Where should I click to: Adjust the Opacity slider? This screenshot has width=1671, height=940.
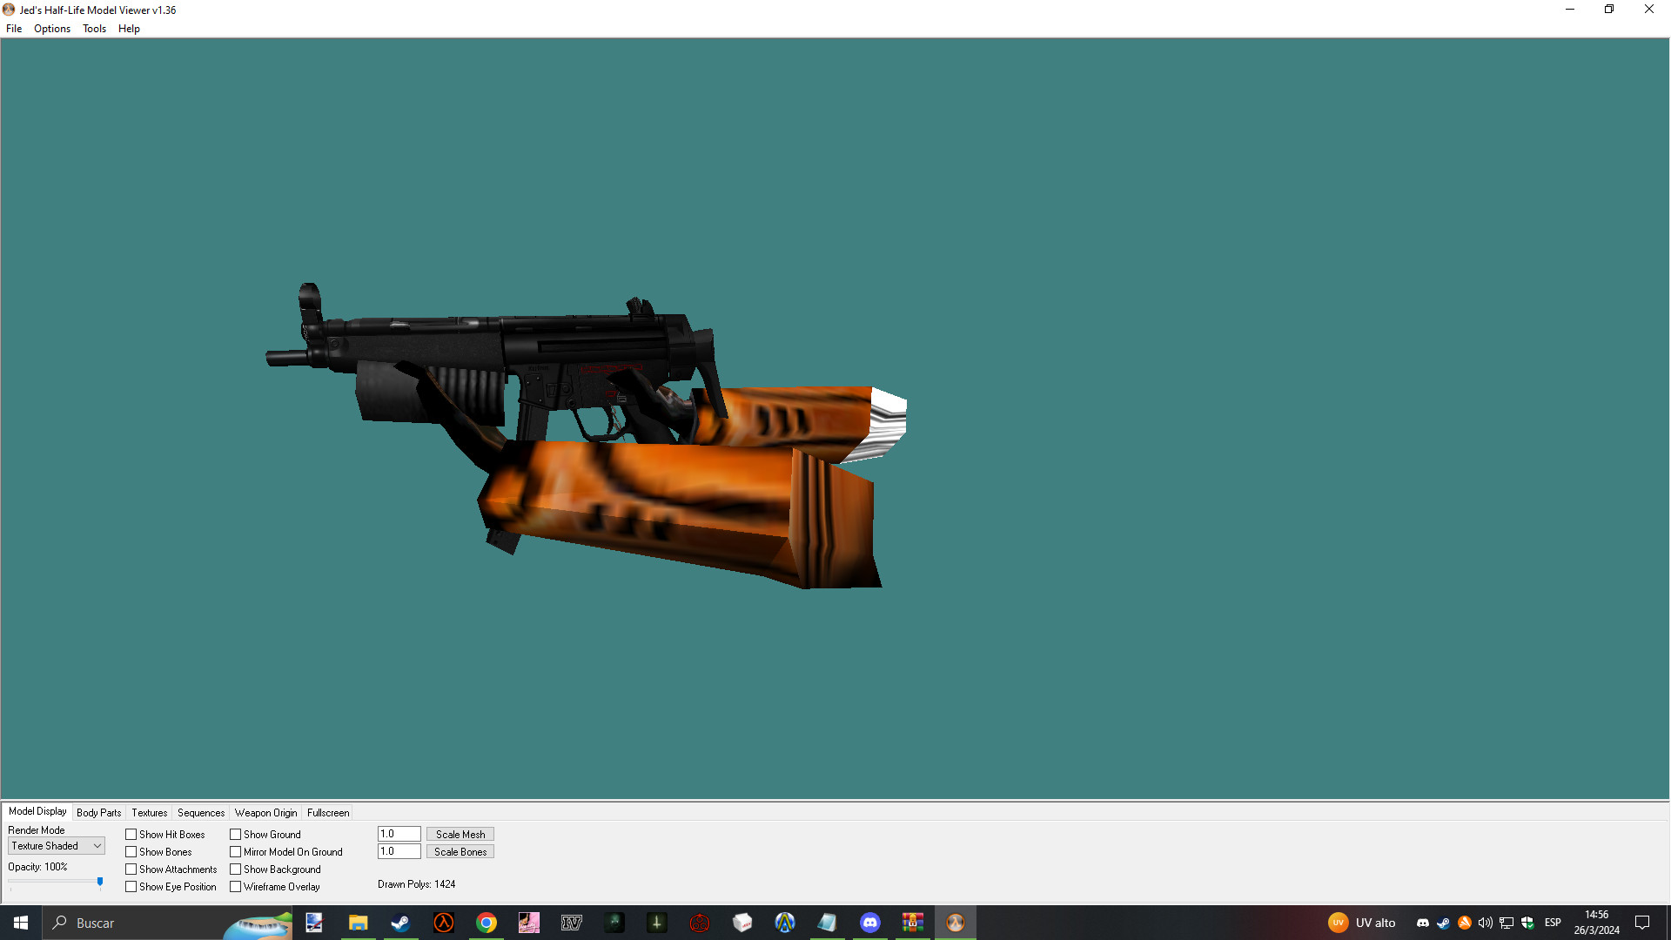[x=100, y=883]
